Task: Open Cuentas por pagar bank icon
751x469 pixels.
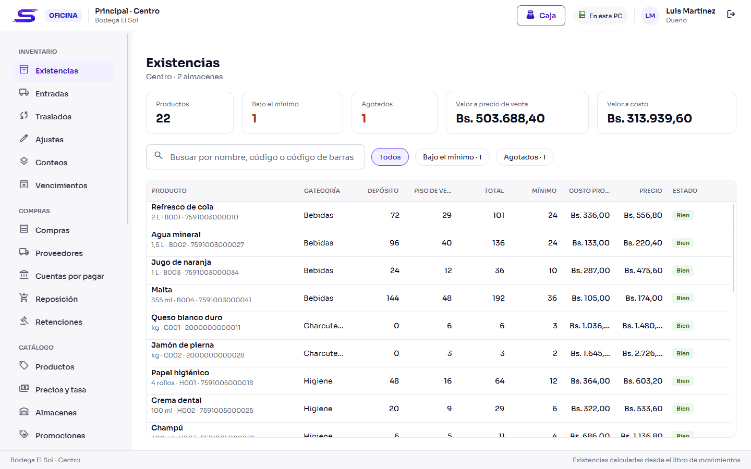Action: [x=24, y=275]
